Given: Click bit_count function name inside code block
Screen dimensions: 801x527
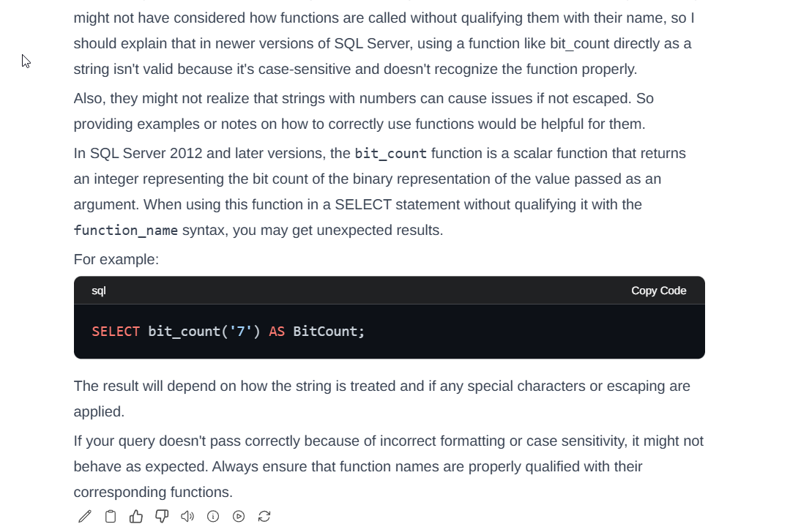Looking at the screenshot, I should pyautogui.click(x=184, y=332).
